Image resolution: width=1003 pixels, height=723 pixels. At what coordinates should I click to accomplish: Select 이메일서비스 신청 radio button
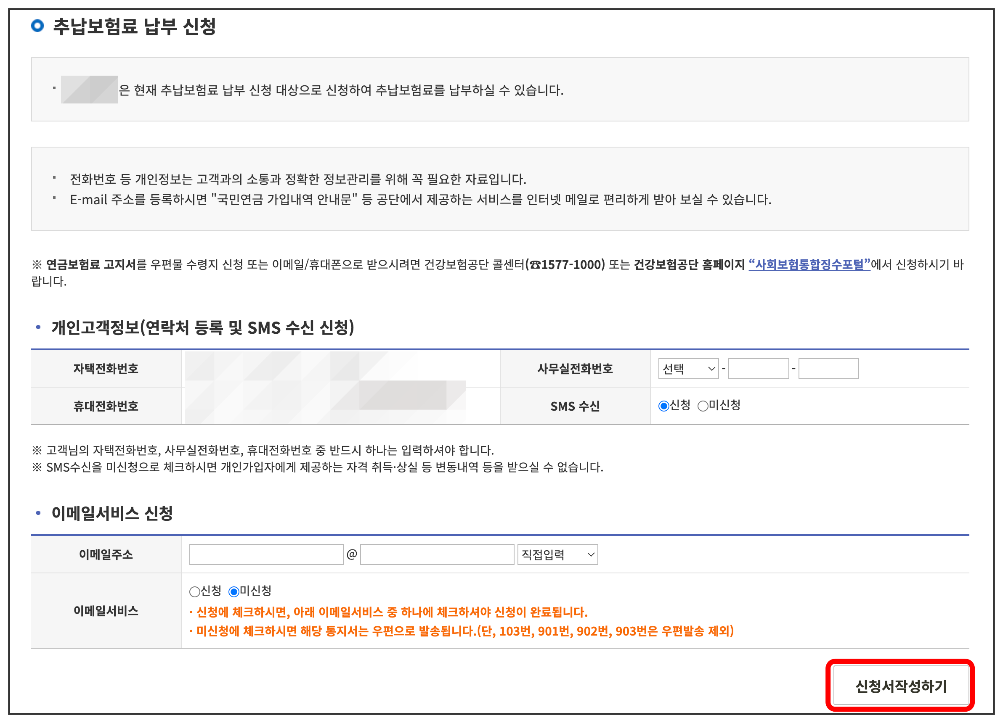195,591
